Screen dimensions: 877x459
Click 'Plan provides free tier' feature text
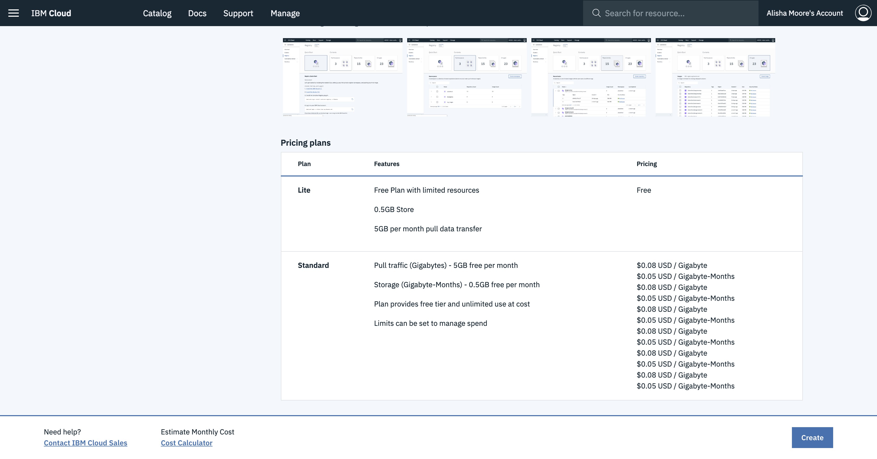point(452,304)
